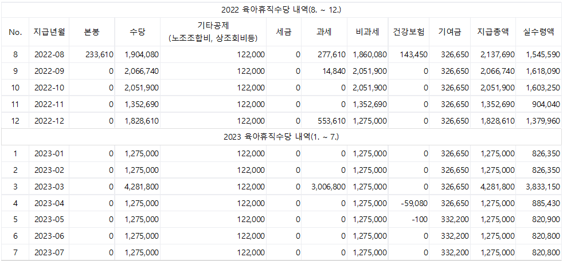This screenshot has height=261, width=563.
Task: Select the 2023-02 date cell
Action: point(49,170)
